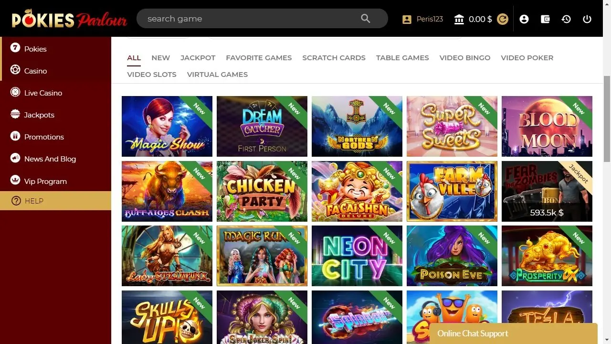
Task: Click the 0.00 $ balance
Action: 480,19
